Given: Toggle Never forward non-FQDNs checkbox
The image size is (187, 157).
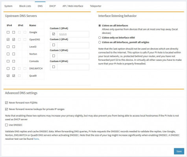Looking at the screenshot, I should (6, 103).
